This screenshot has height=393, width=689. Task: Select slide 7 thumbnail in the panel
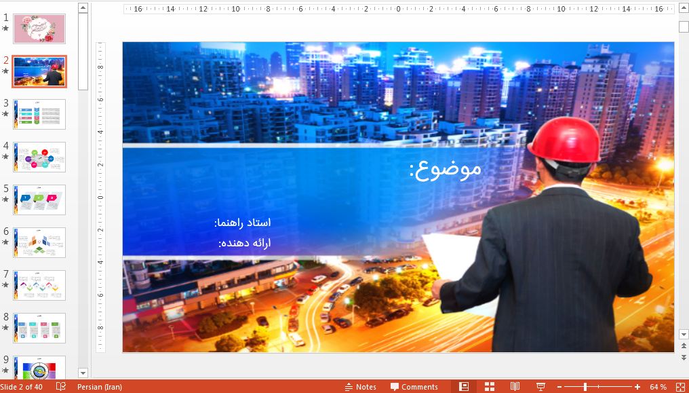(39, 284)
